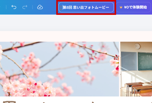Viewport: 152px width, 103px height.
Task: Select the cherry blossom photo
Action: click(x=59, y=69)
